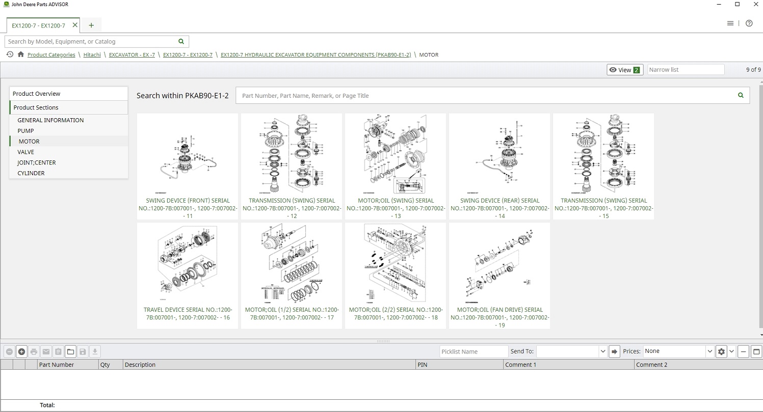Screen dimensions: 763x412
Task: Follow the Hitachi breadcrumb link
Action: click(x=92, y=54)
